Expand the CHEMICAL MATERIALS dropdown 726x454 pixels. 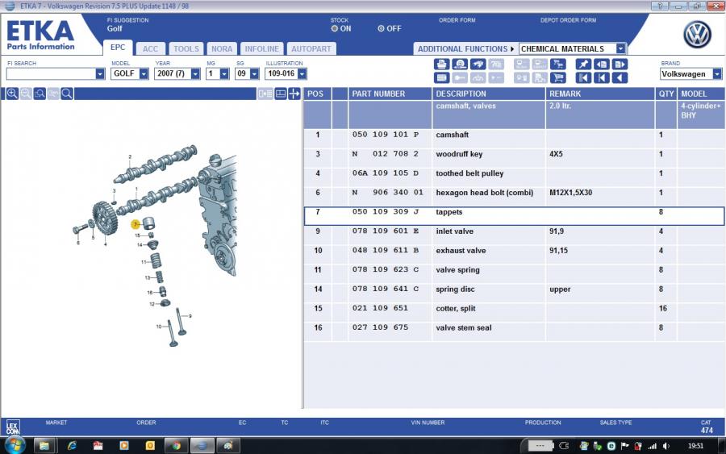click(x=620, y=48)
